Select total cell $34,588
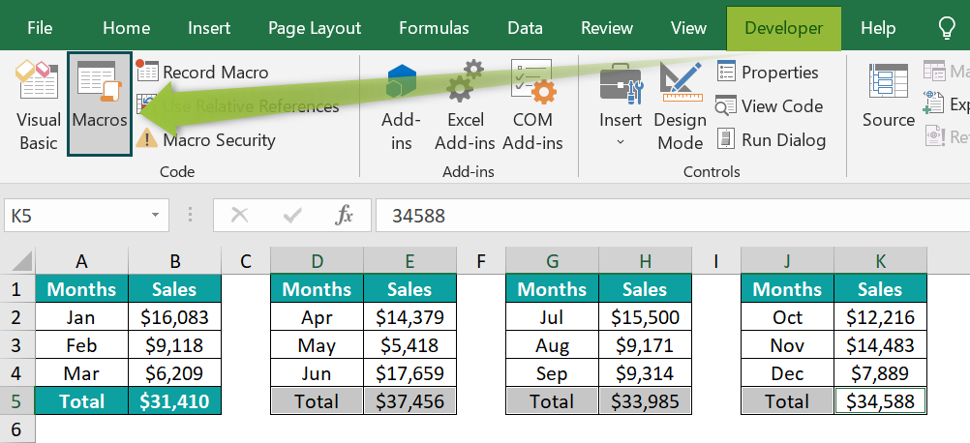 point(880,401)
